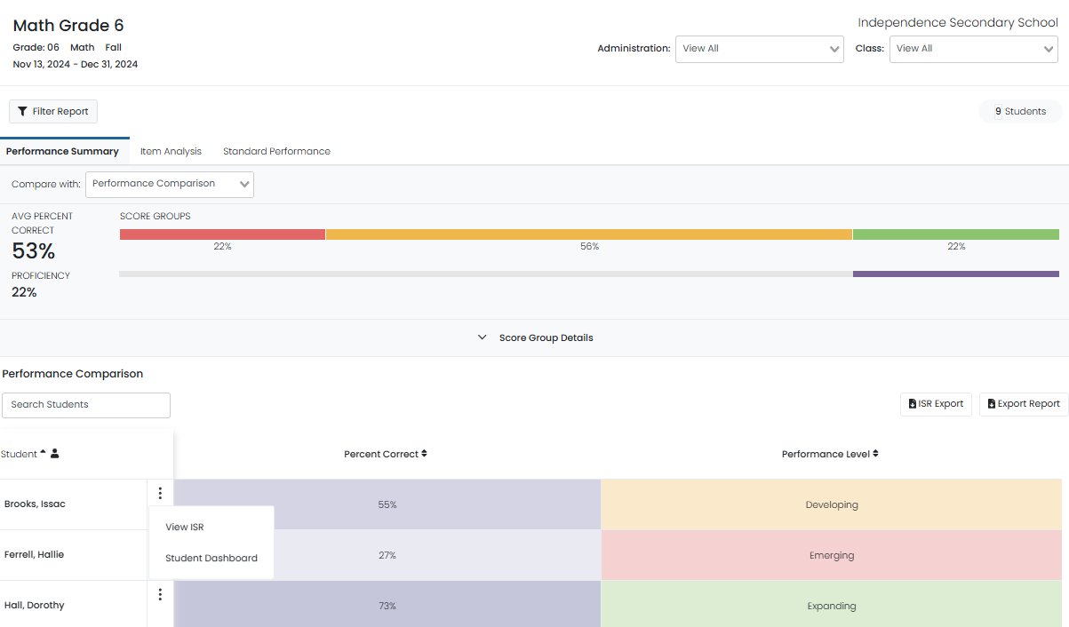Switch to the Item Analysis tab
The height and width of the screenshot is (627, 1069).
(x=171, y=151)
